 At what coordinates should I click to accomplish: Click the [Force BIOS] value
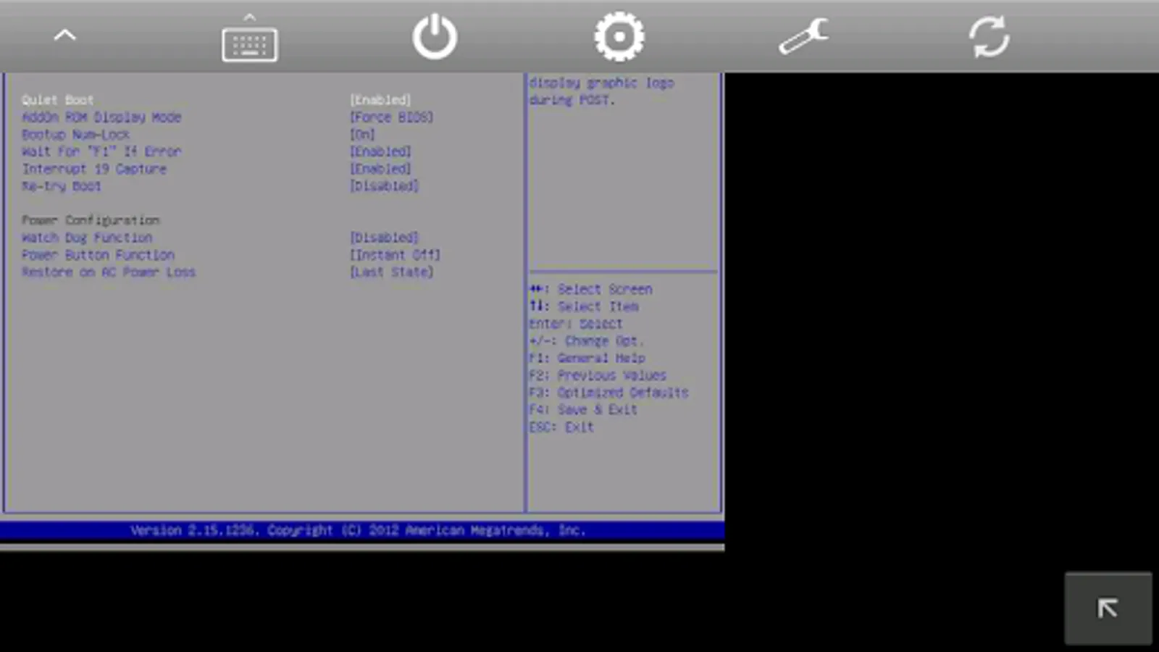click(391, 117)
